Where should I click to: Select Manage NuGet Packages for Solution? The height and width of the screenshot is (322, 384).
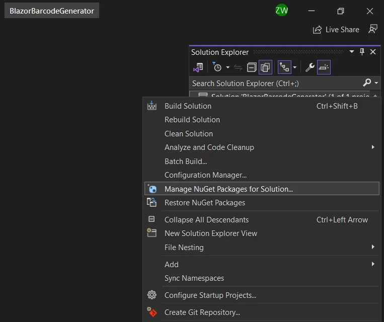(x=228, y=189)
